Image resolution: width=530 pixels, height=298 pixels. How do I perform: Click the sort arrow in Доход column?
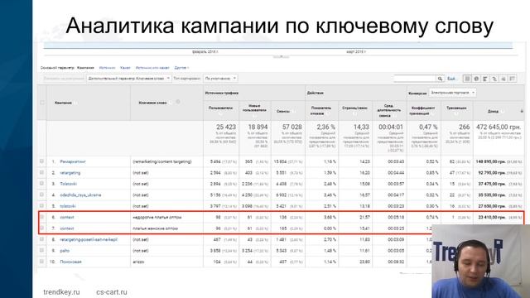(x=522, y=111)
